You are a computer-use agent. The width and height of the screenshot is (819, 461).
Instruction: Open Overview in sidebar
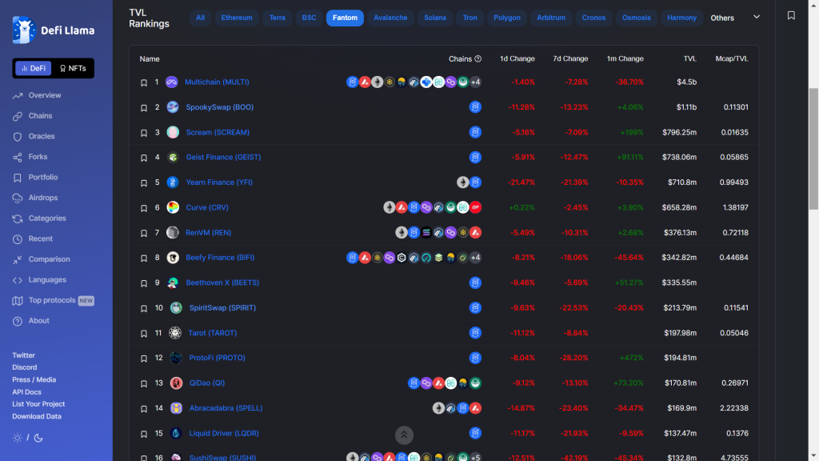click(37, 96)
